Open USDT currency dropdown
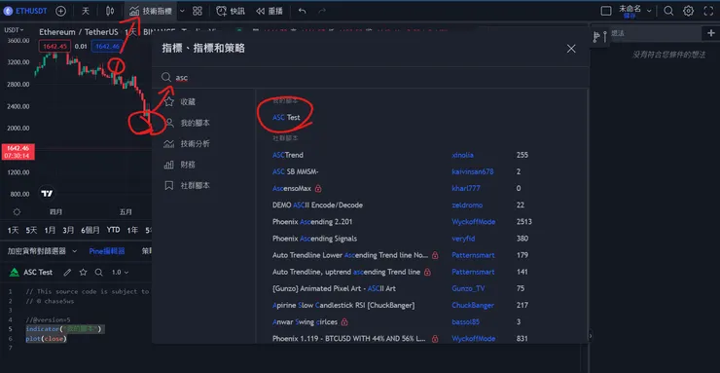The width and height of the screenshot is (720, 373). coord(15,30)
